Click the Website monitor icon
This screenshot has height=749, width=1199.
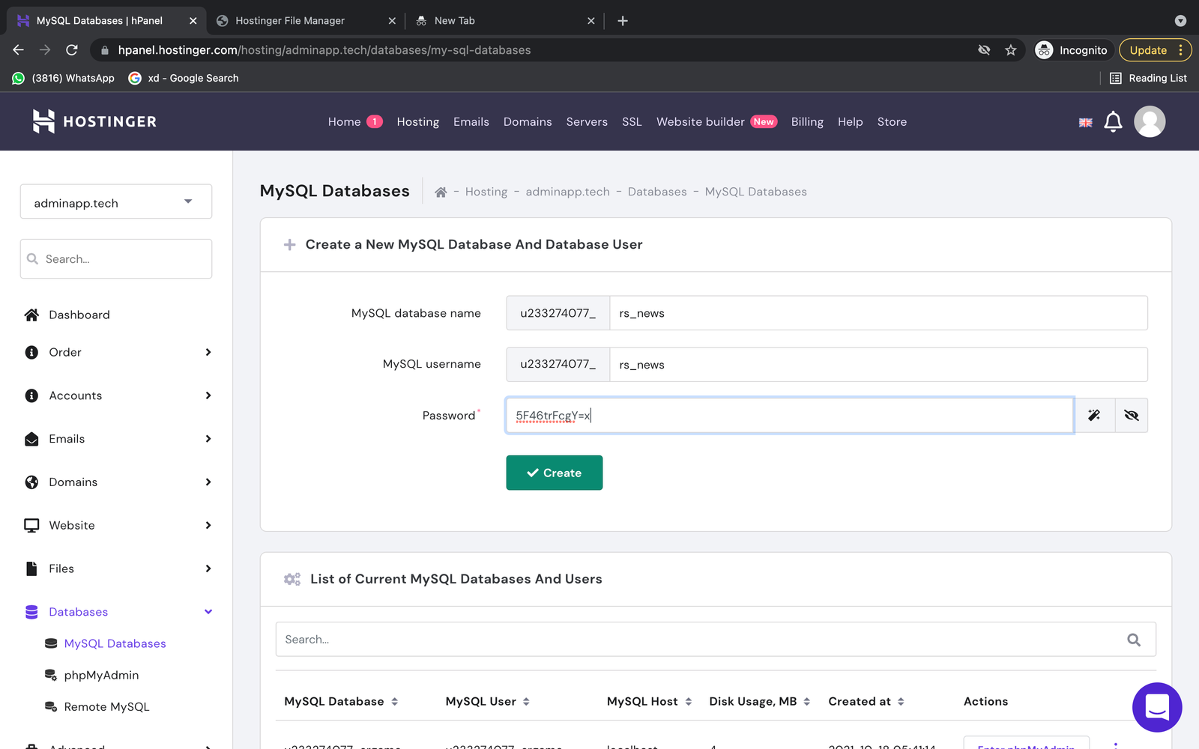pos(31,526)
